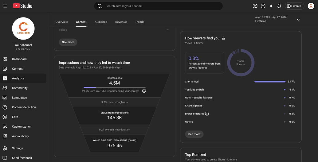Click the warning triangle next to How viewers find you

point(223,38)
